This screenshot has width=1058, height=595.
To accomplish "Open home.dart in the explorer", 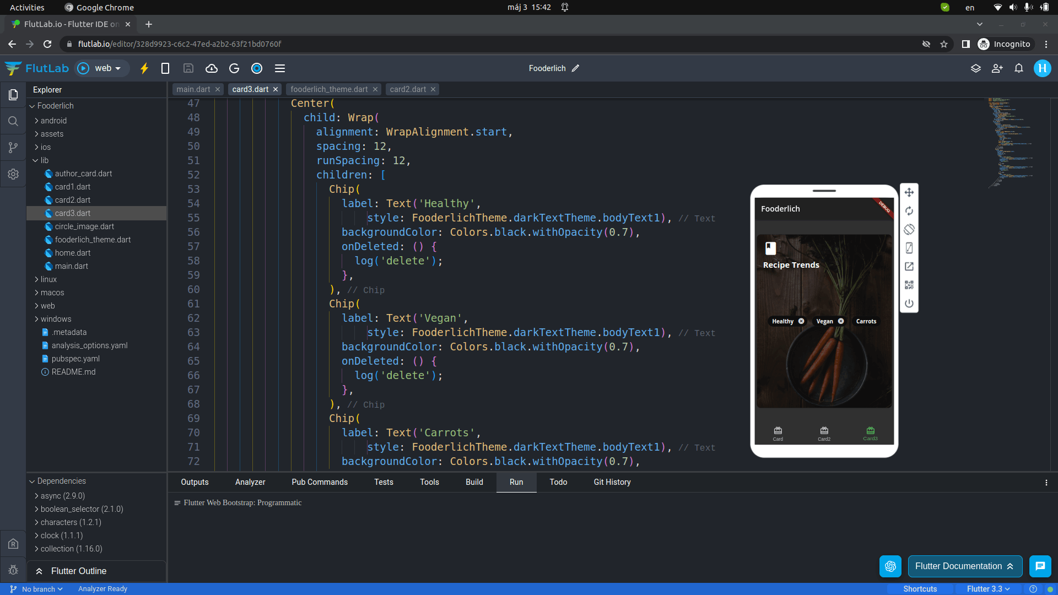I will (x=73, y=253).
